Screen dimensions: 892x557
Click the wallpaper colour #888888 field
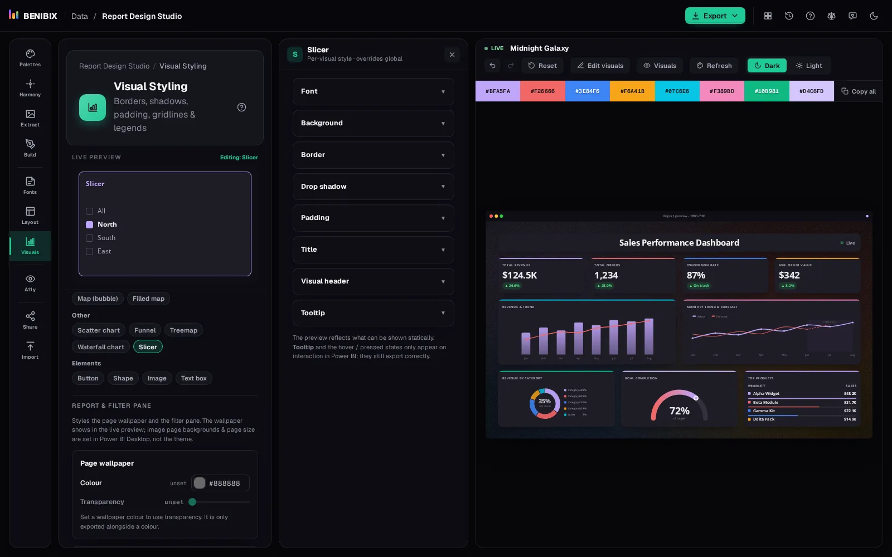[220, 483]
